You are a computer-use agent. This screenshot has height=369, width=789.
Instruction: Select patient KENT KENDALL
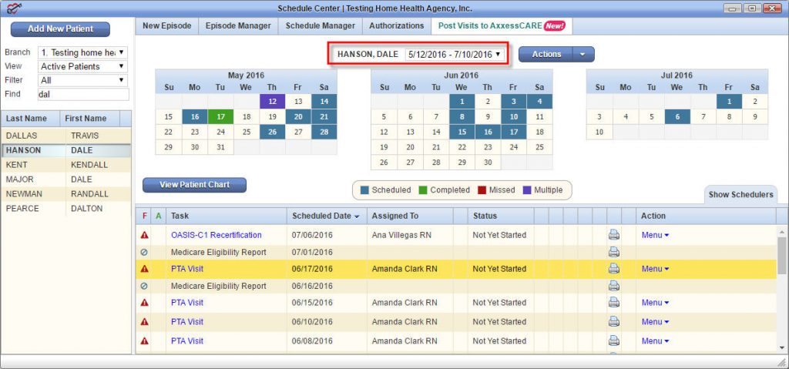(x=66, y=165)
